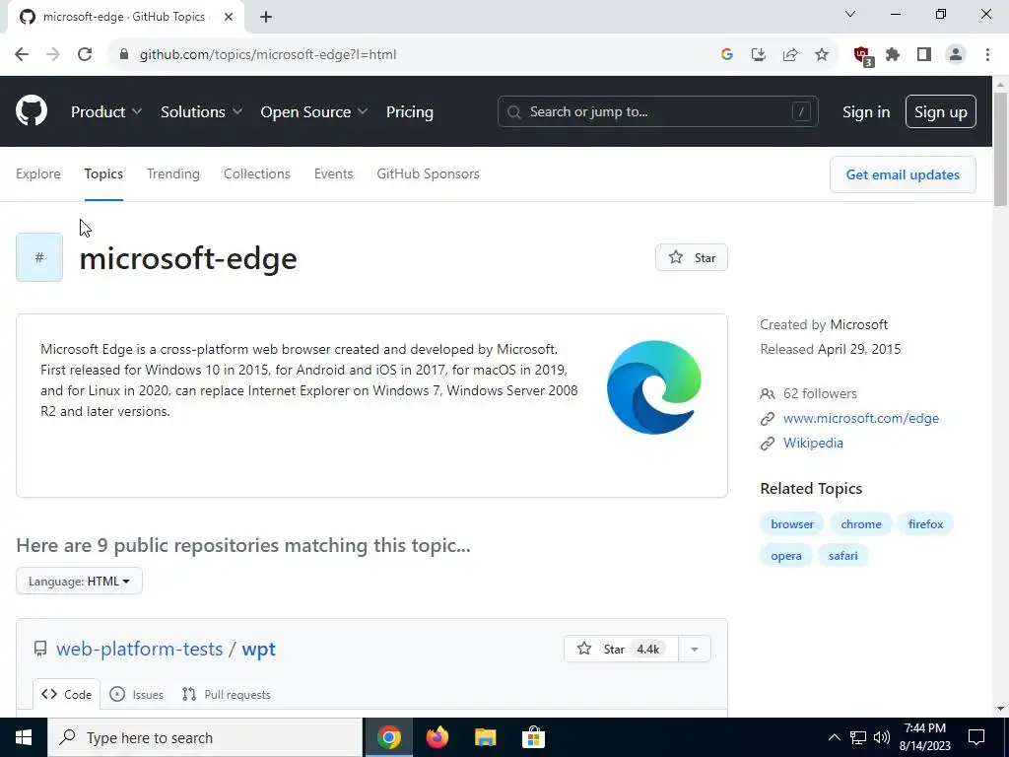1009x757 pixels.
Task: Open a new browser tab
Action: pyautogui.click(x=266, y=18)
